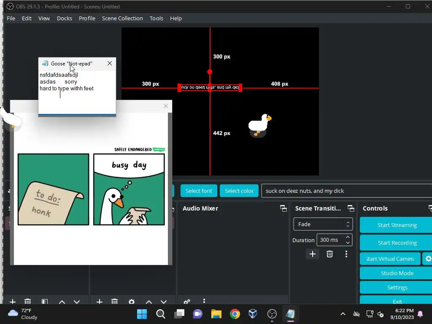Open the Scene Collection menu
This screenshot has height=324, width=432.
tap(122, 18)
